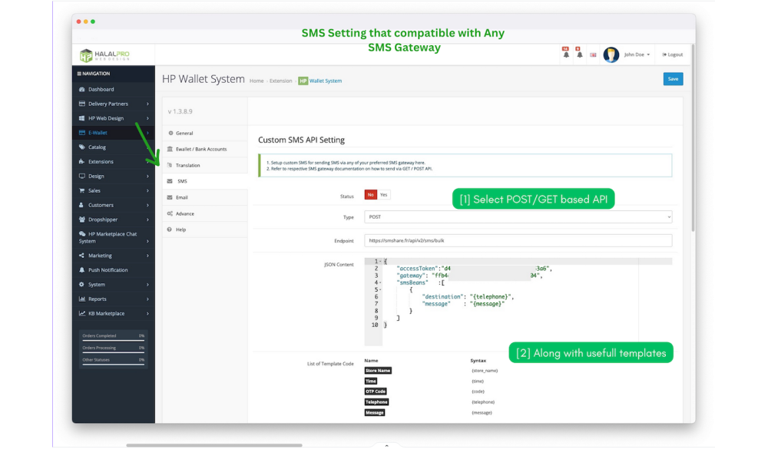Switch to the Email settings tab
This screenshot has height=449, width=768.
click(181, 197)
